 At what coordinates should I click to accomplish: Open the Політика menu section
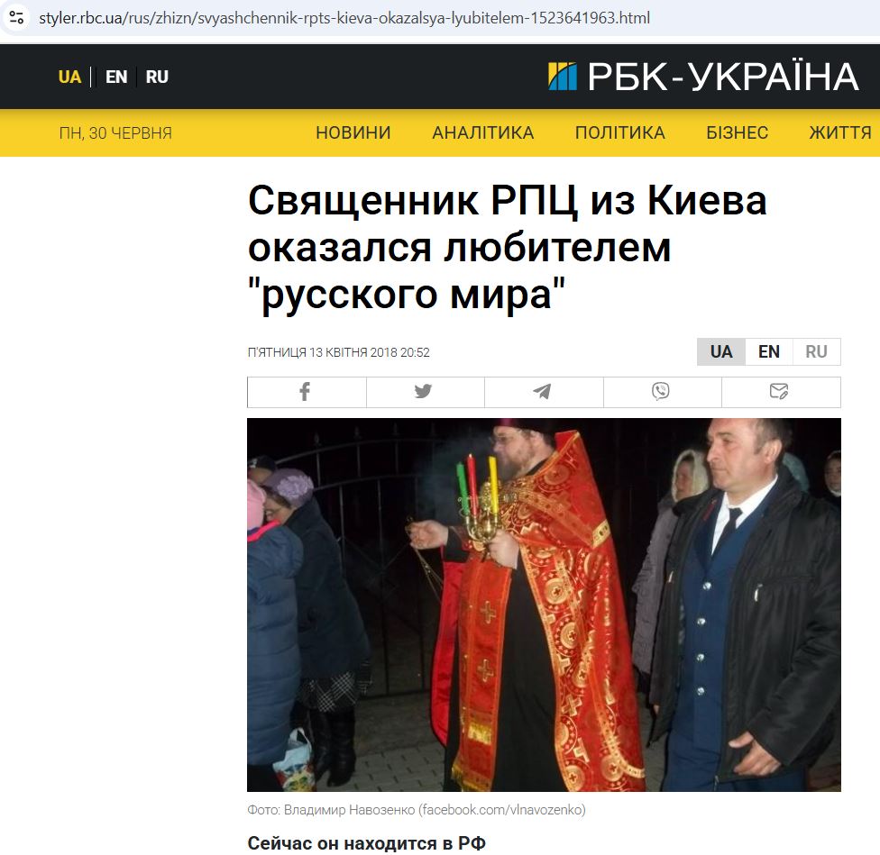point(620,132)
